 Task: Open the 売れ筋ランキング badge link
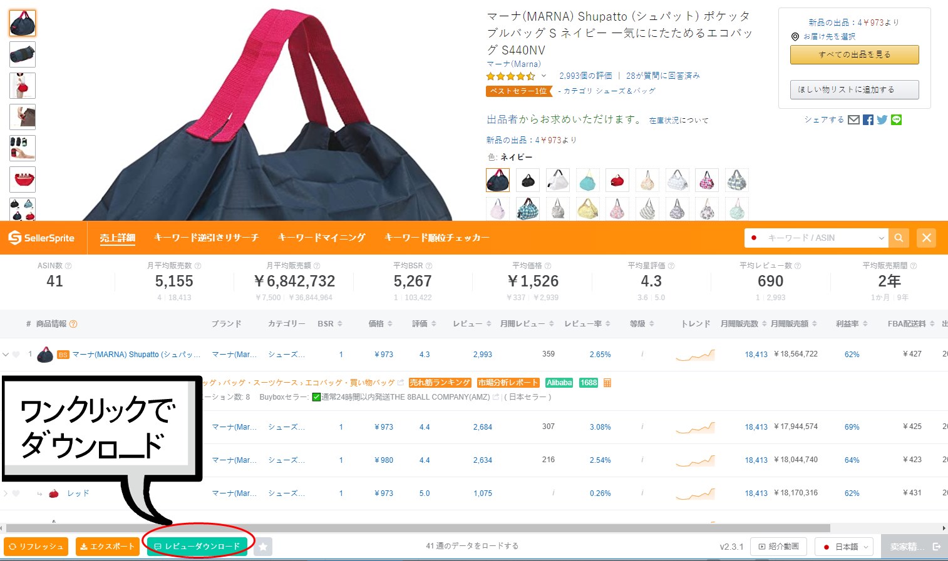point(440,383)
